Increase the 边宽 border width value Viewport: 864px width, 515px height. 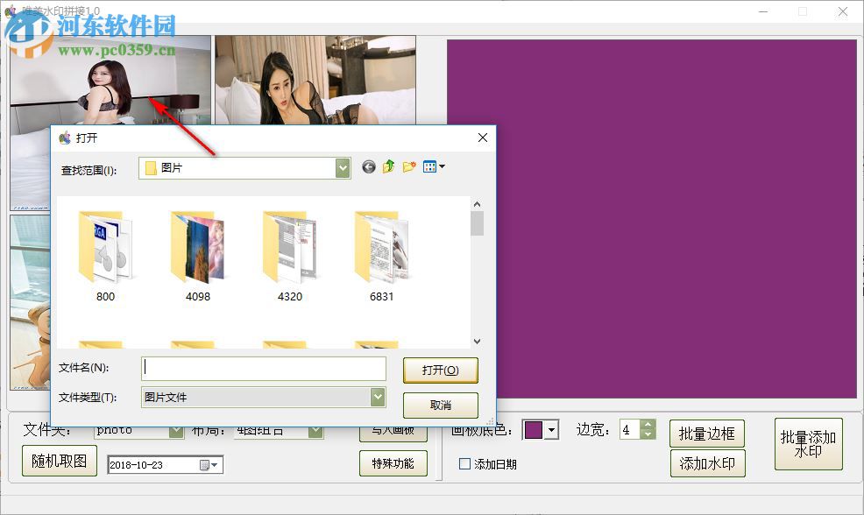click(648, 424)
